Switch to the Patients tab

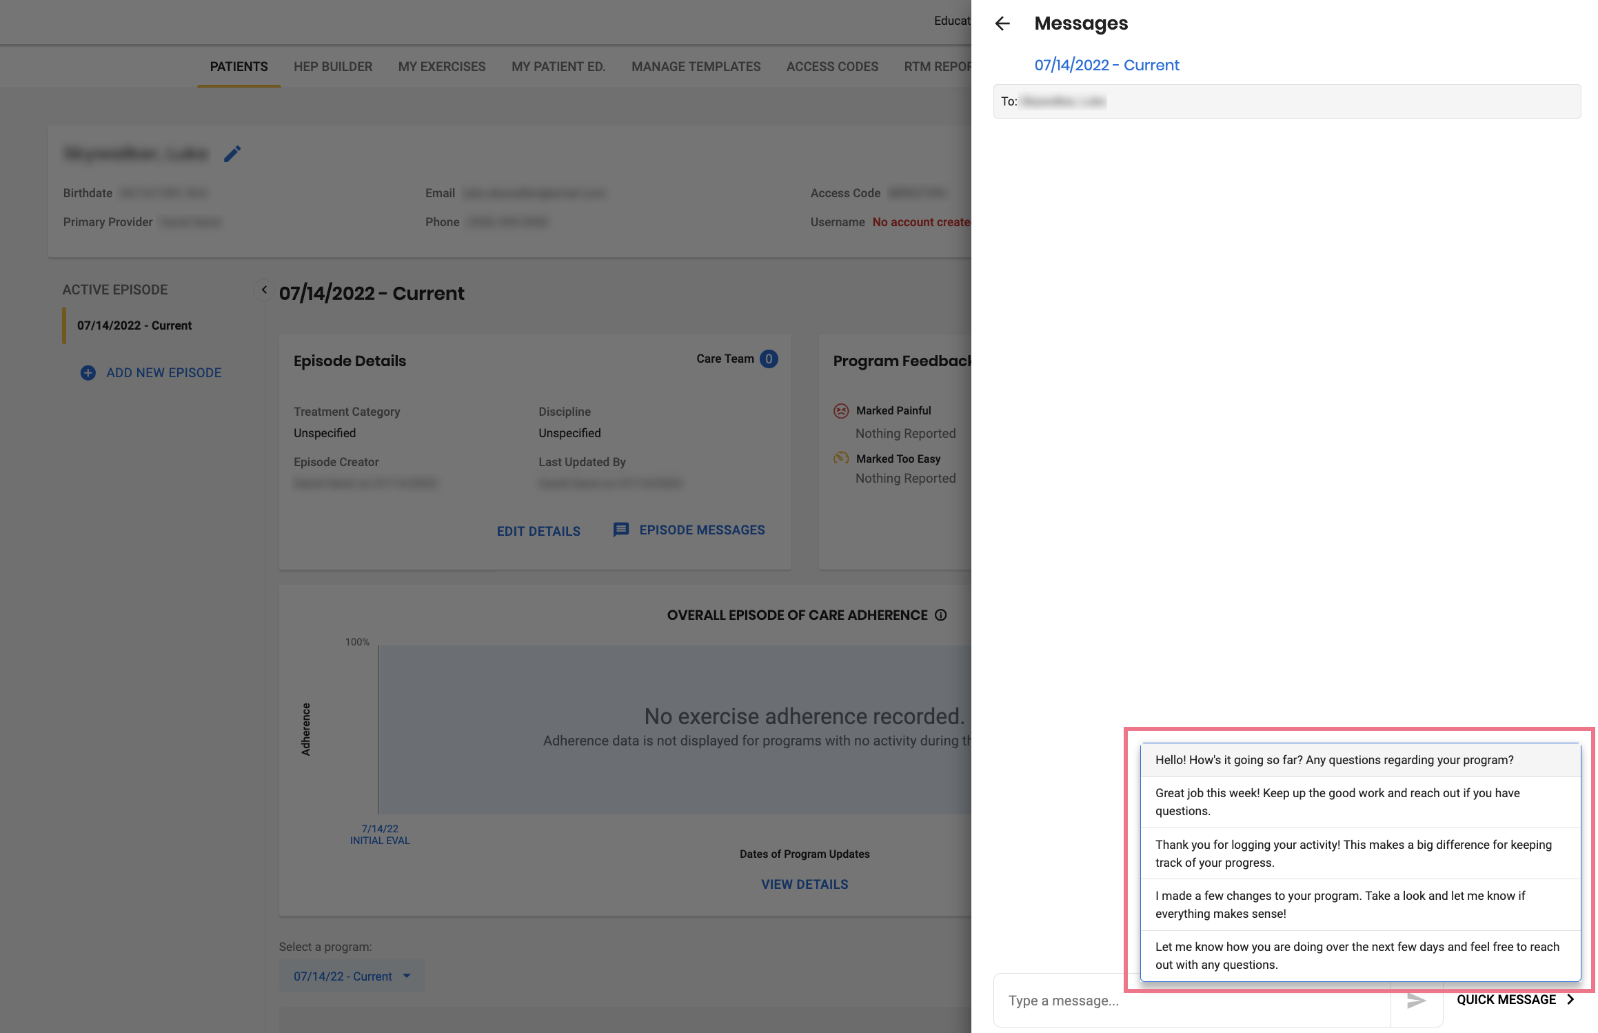click(x=239, y=66)
